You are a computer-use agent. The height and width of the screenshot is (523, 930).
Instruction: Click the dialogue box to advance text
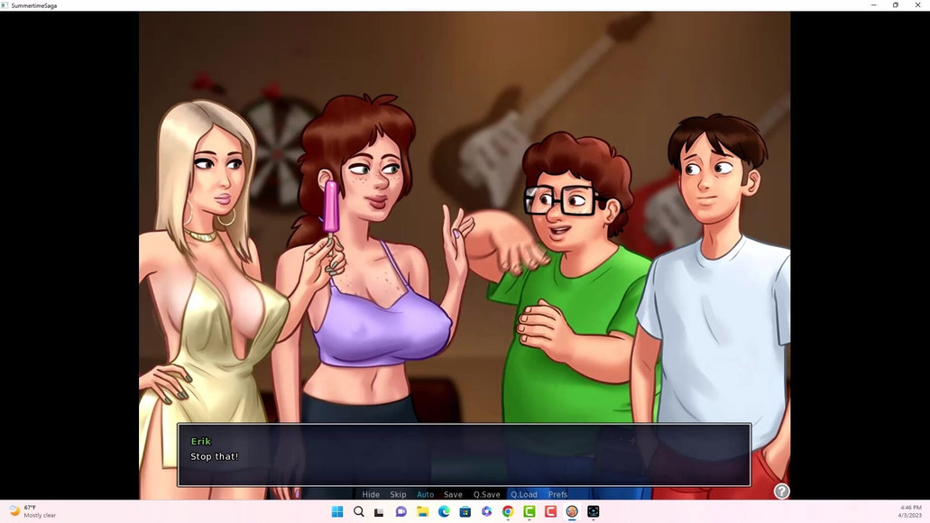(464, 455)
